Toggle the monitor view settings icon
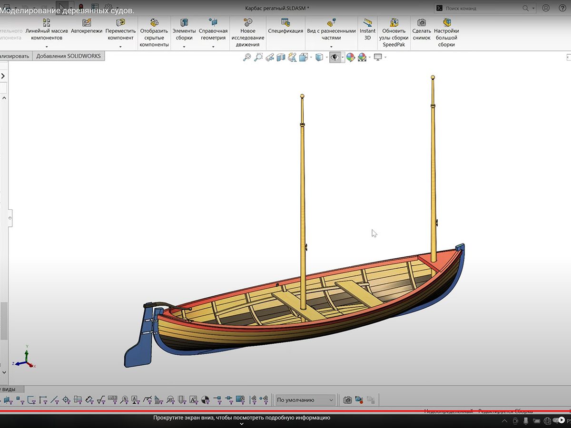The width and height of the screenshot is (571, 428). (x=378, y=58)
